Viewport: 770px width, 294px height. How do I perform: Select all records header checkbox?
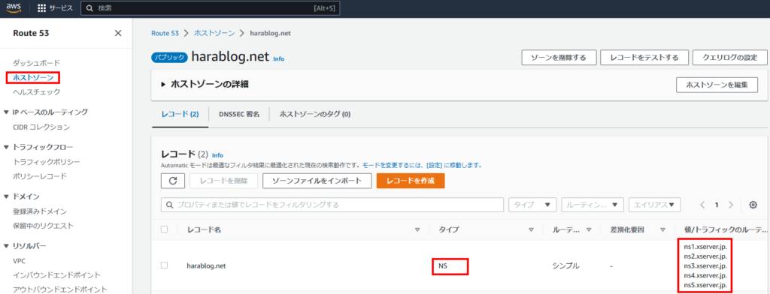165,229
